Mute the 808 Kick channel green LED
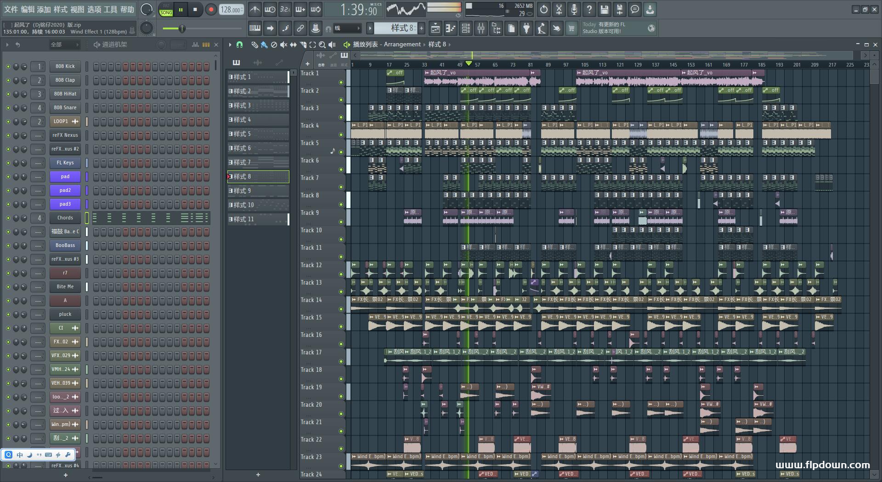 point(8,67)
